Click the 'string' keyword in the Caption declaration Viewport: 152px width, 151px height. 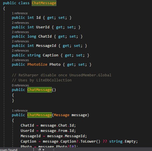point(34,55)
